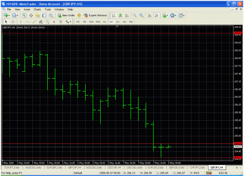Select the arrow Cursor tool
The image size is (244, 176).
point(6,22)
